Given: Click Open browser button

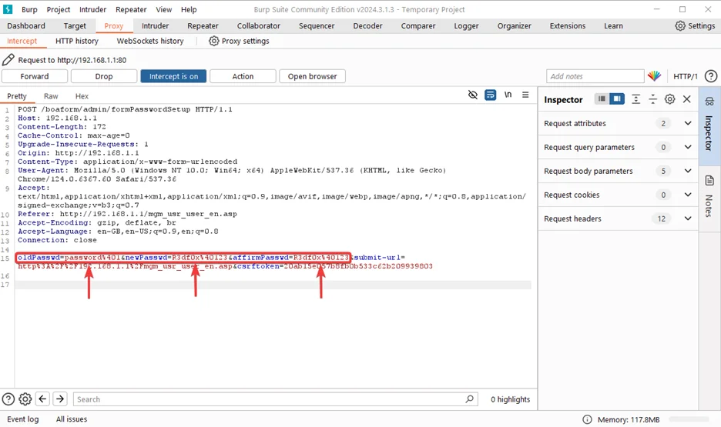Looking at the screenshot, I should 312,76.
